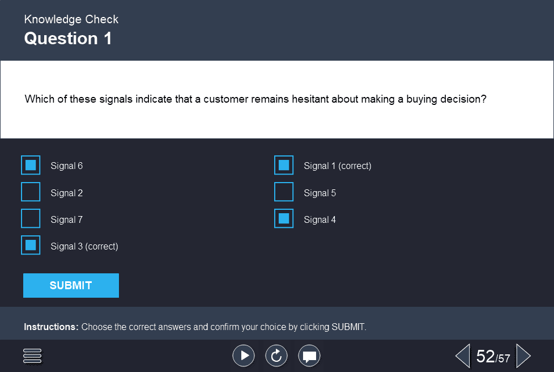Click the Knowledge Check title
This screenshot has width=554, height=372.
(x=71, y=19)
